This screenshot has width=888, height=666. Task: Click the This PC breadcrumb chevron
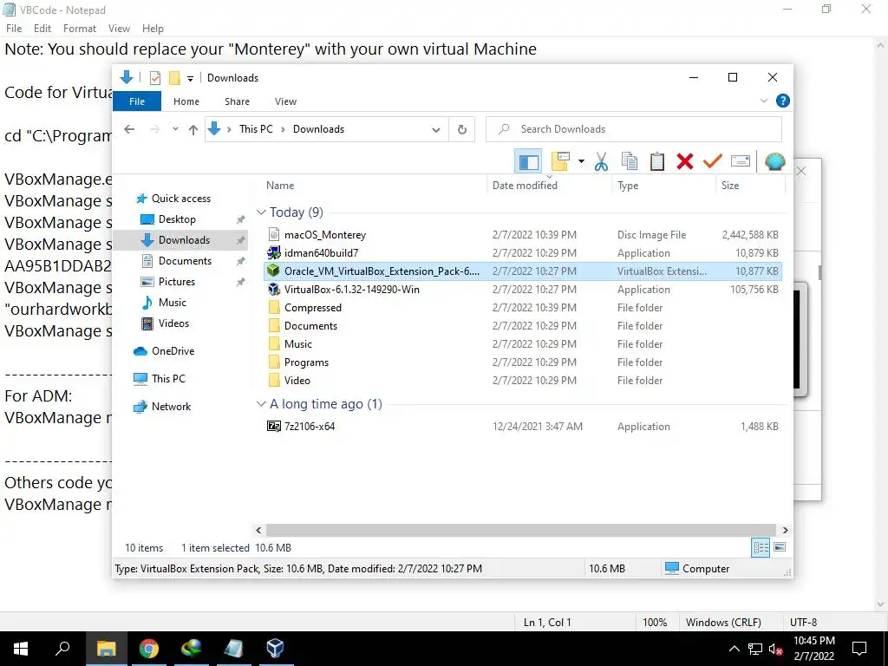click(x=284, y=130)
